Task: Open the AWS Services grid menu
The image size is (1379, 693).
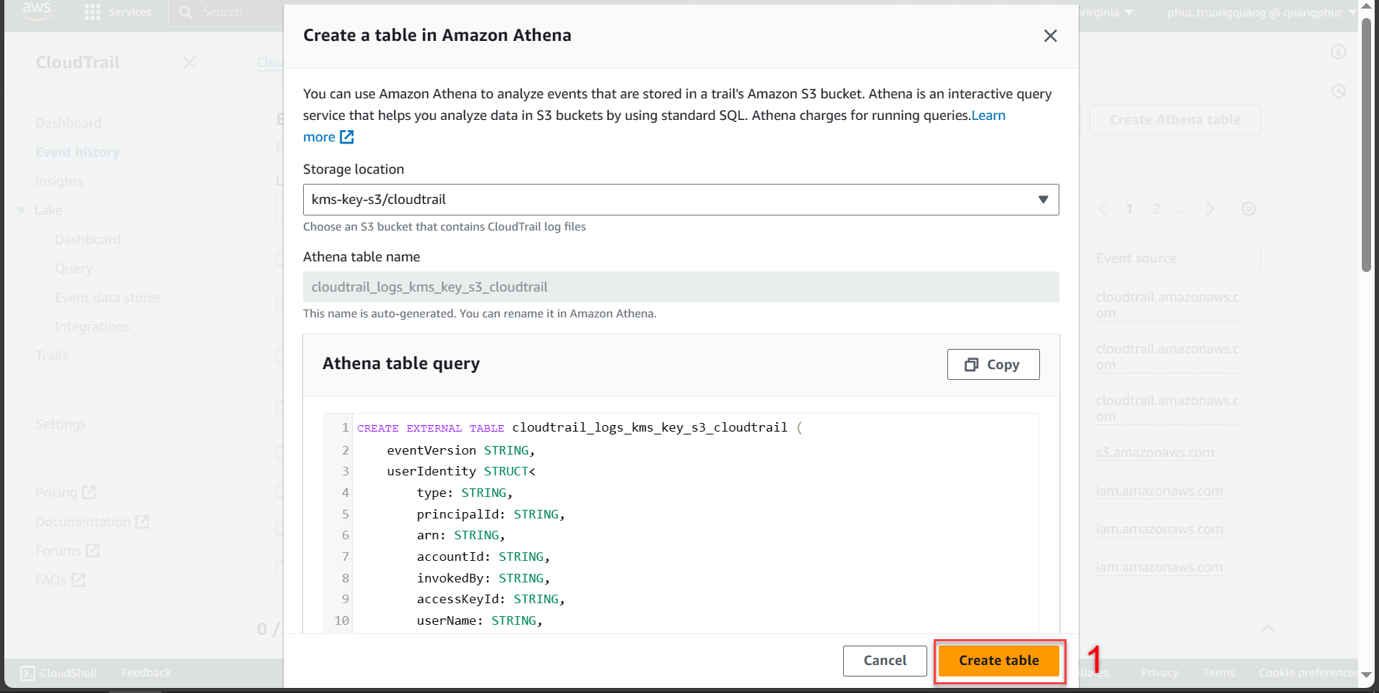Action: 93,12
